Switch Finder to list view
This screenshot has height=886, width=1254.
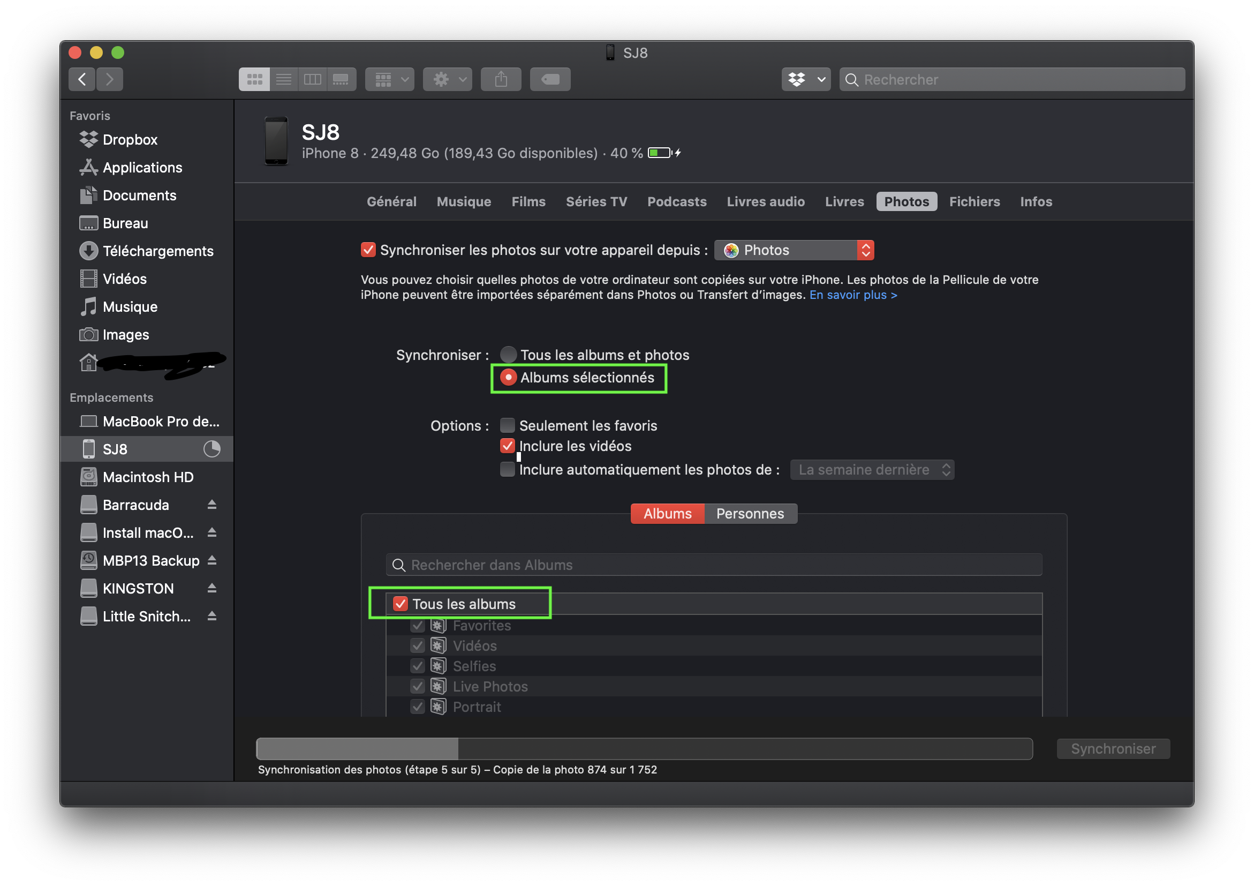coord(283,80)
